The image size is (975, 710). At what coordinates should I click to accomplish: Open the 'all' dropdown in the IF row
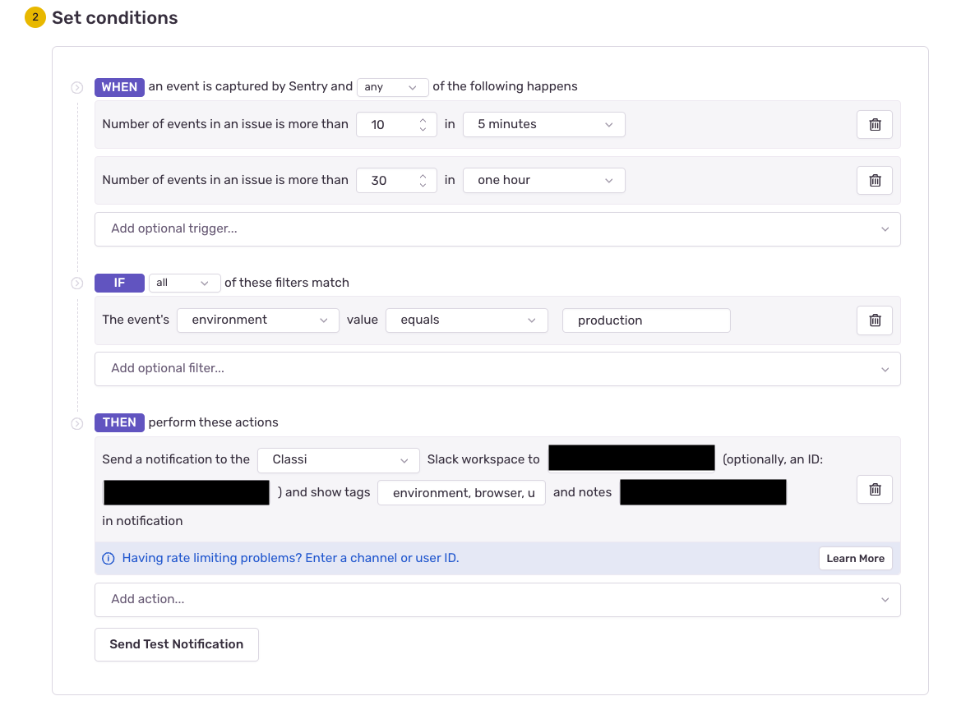185,283
